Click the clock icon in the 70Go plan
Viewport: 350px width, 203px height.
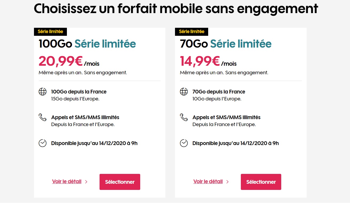click(184, 143)
